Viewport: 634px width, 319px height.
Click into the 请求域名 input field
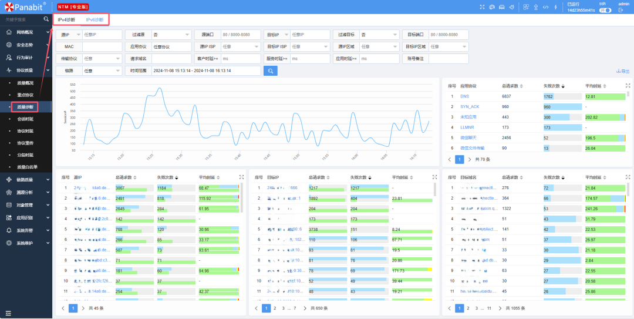(171, 58)
